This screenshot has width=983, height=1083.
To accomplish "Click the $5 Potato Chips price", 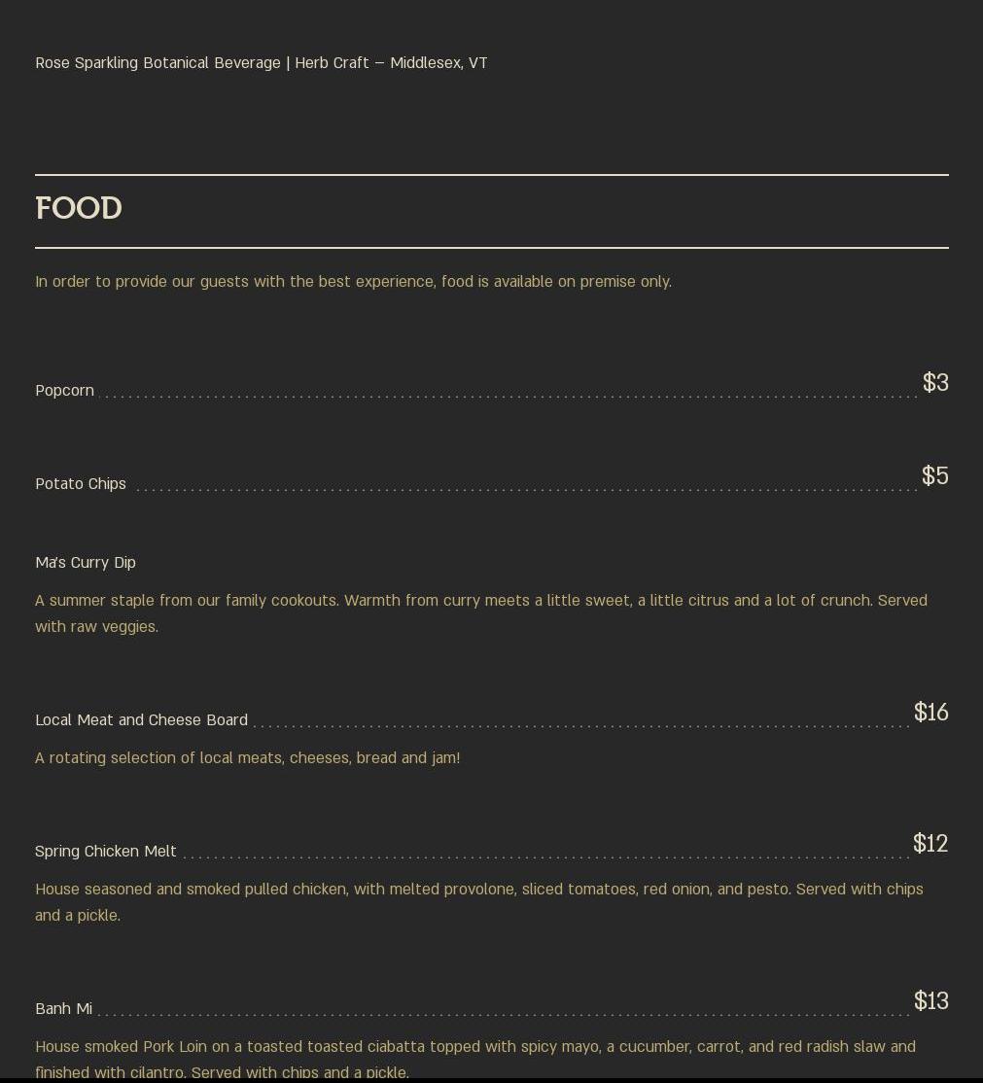I will [934, 476].
